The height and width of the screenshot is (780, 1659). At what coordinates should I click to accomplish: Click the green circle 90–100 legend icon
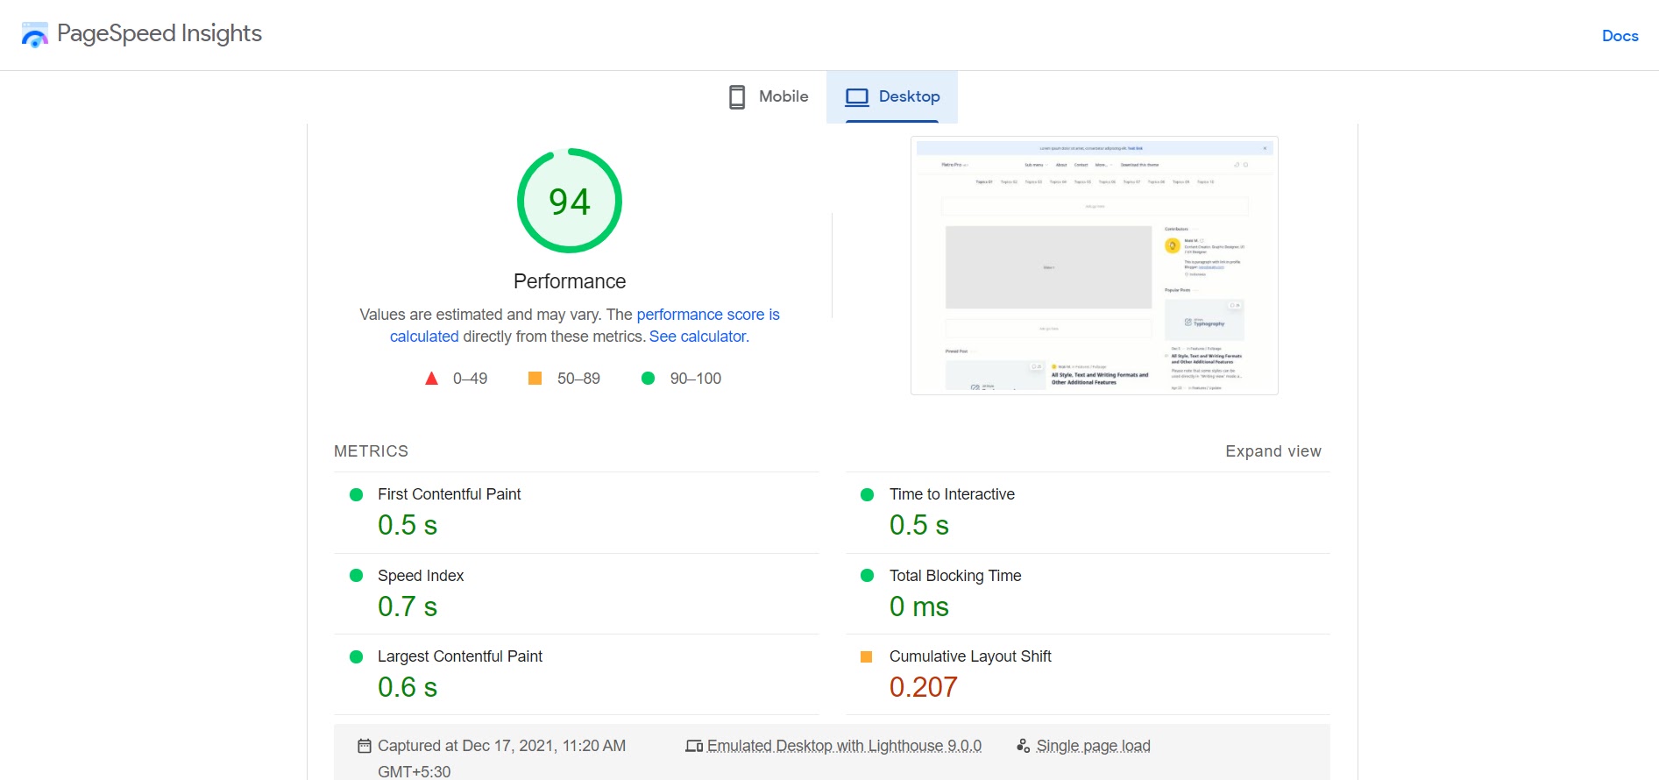tap(648, 379)
